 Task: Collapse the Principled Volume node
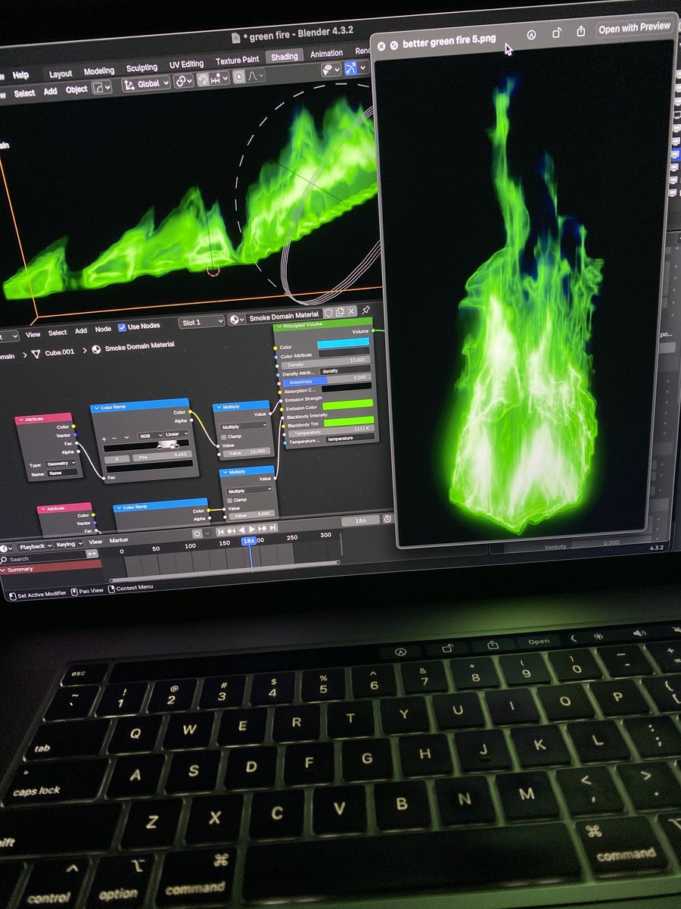pyautogui.click(x=279, y=326)
